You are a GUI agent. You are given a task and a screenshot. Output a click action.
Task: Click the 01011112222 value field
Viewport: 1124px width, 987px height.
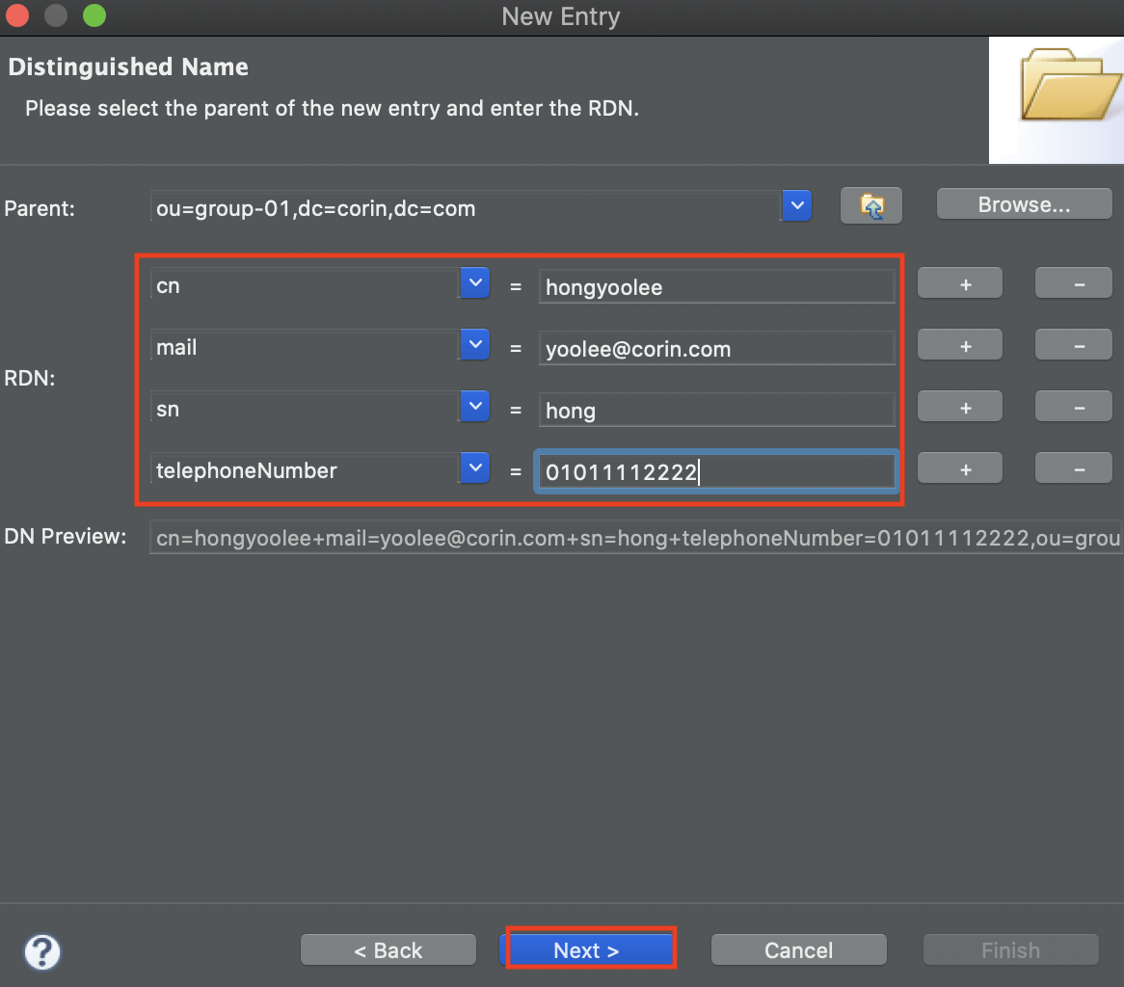[717, 471]
